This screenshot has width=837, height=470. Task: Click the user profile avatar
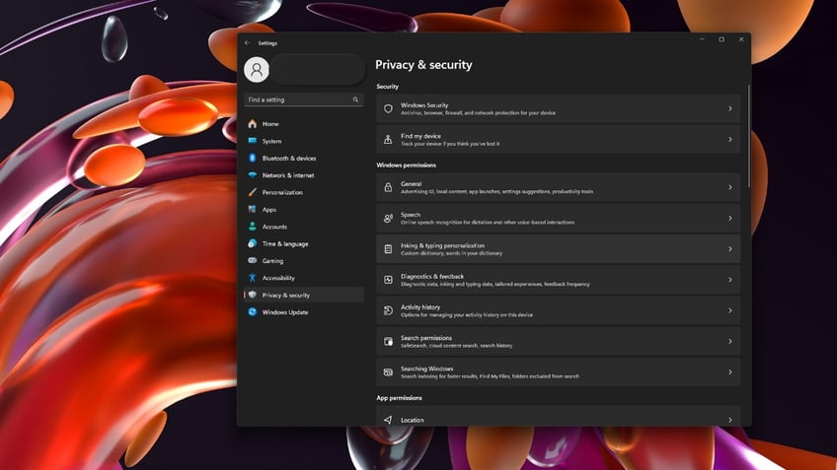[257, 69]
